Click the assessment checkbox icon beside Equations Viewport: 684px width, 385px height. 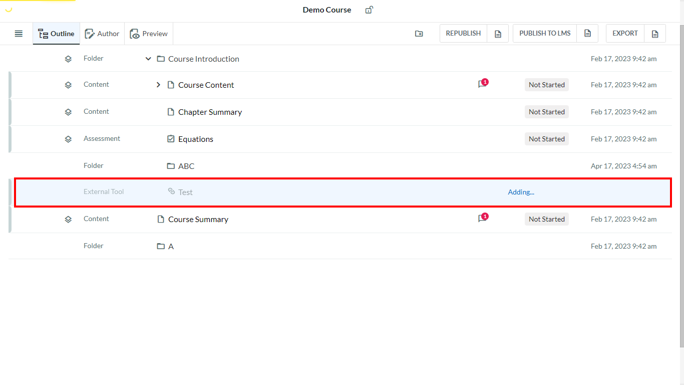[171, 139]
